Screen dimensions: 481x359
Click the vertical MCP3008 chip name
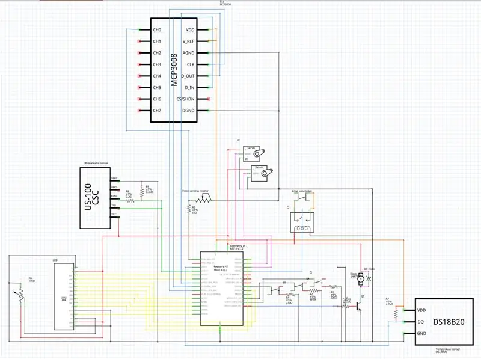[174, 70]
